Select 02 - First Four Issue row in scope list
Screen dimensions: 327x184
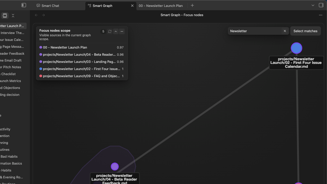82,69
